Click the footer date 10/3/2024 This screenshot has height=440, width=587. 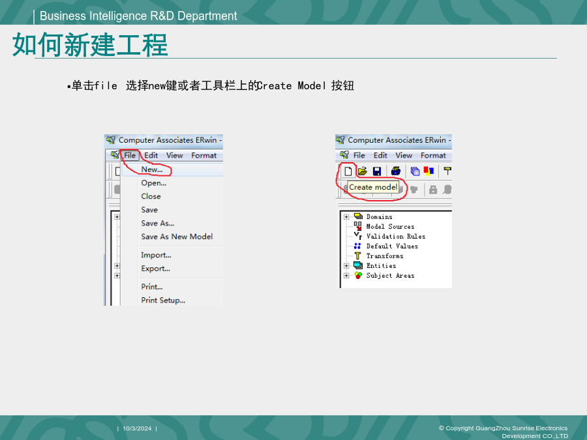[137, 428]
